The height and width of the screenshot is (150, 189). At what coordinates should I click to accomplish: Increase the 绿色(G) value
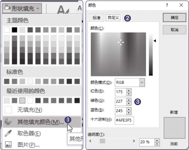click(129, 100)
